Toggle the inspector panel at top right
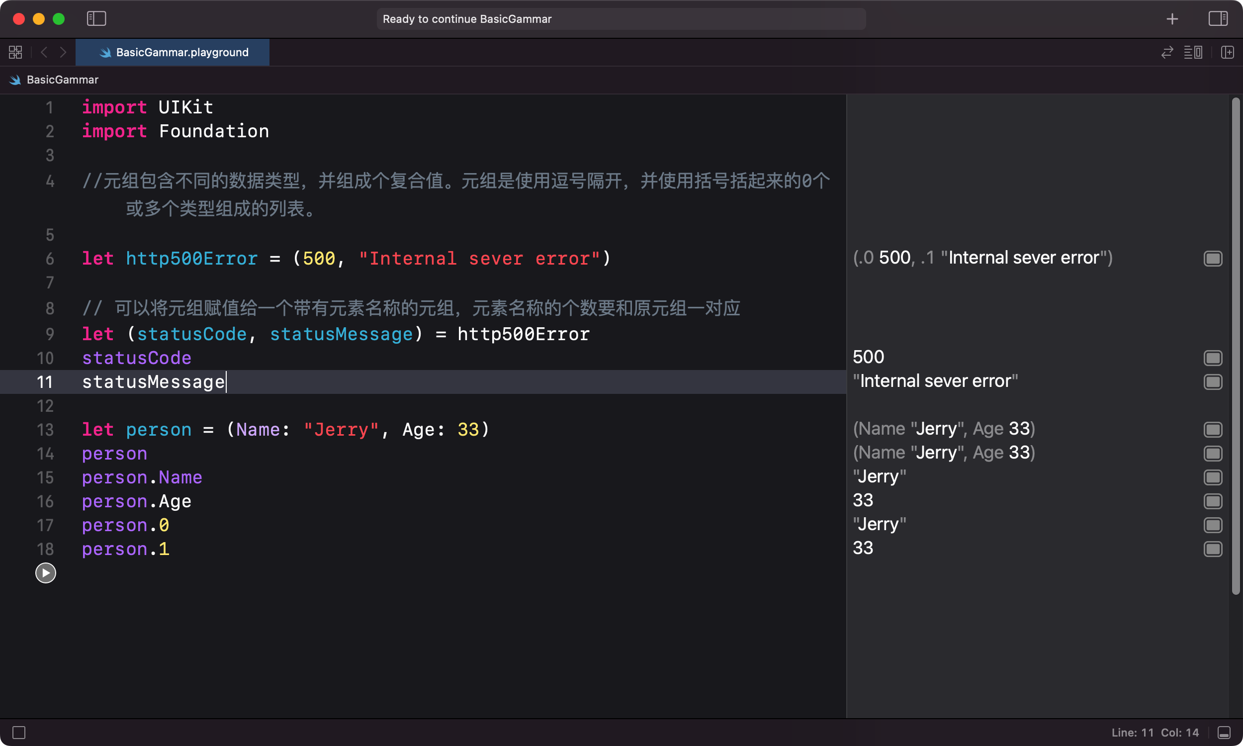 [1218, 18]
